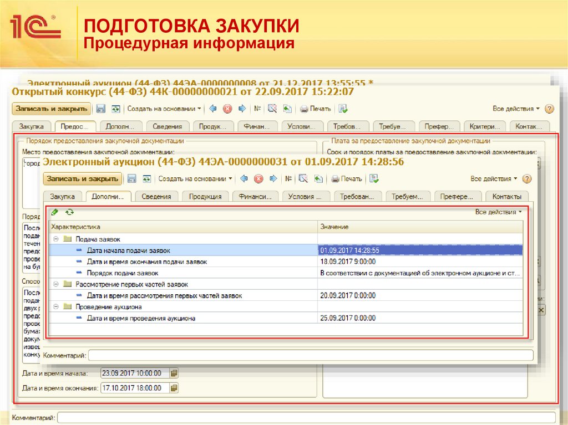Click the back navigation arrow icon
This screenshot has height=425, width=568.
(242, 178)
